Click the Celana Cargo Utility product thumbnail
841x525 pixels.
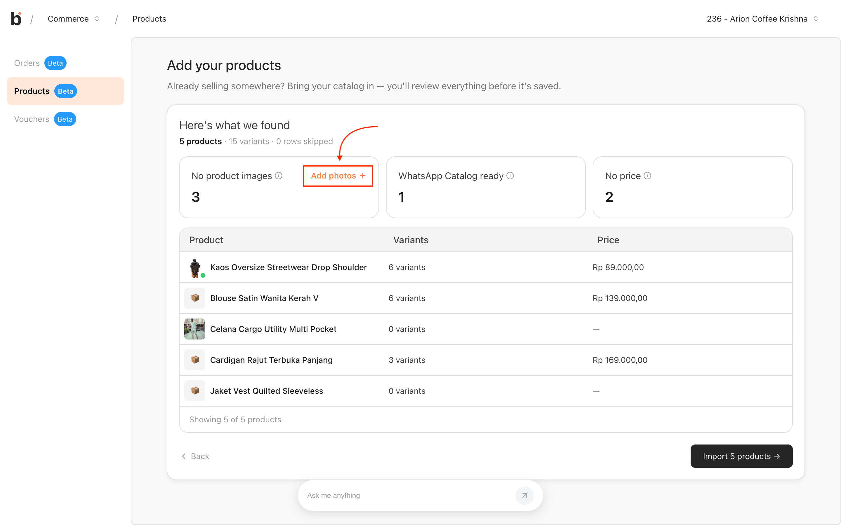[194, 329]
